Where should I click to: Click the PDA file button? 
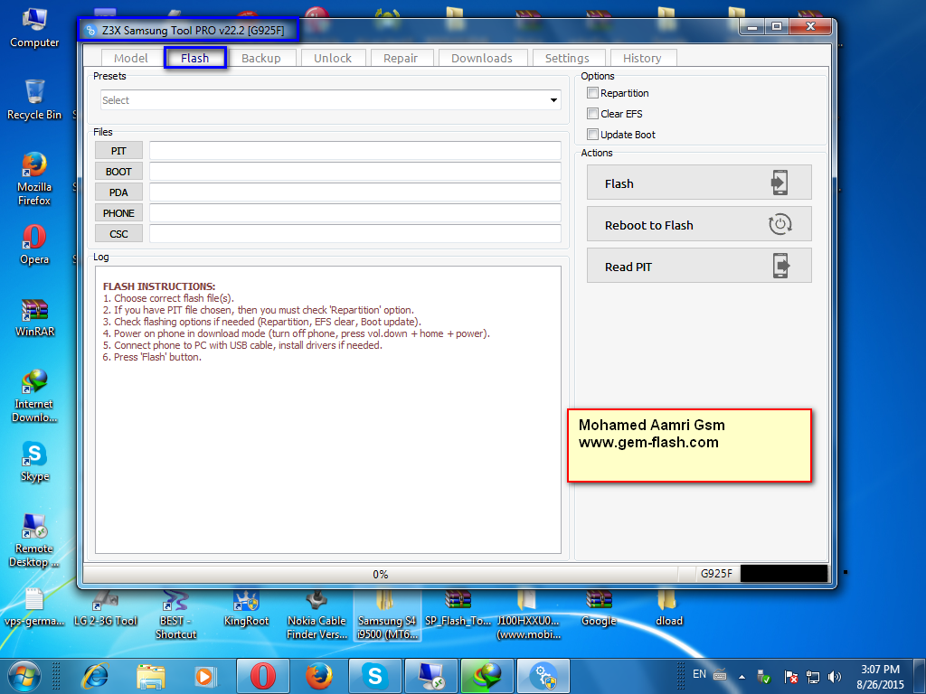click(x=118, y=192)
